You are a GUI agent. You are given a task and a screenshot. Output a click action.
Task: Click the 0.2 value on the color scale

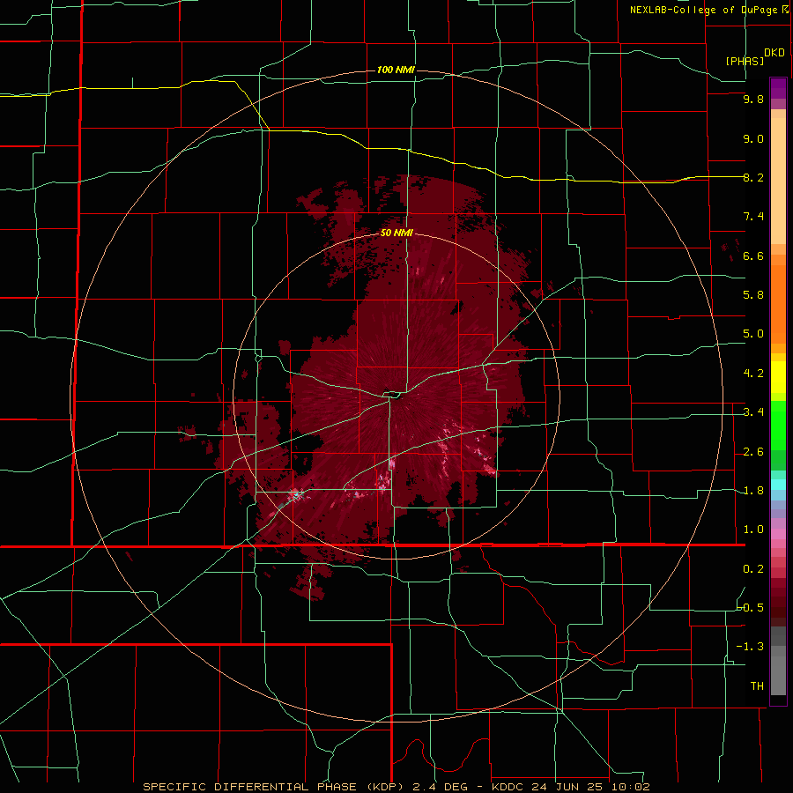click(753, 569)
